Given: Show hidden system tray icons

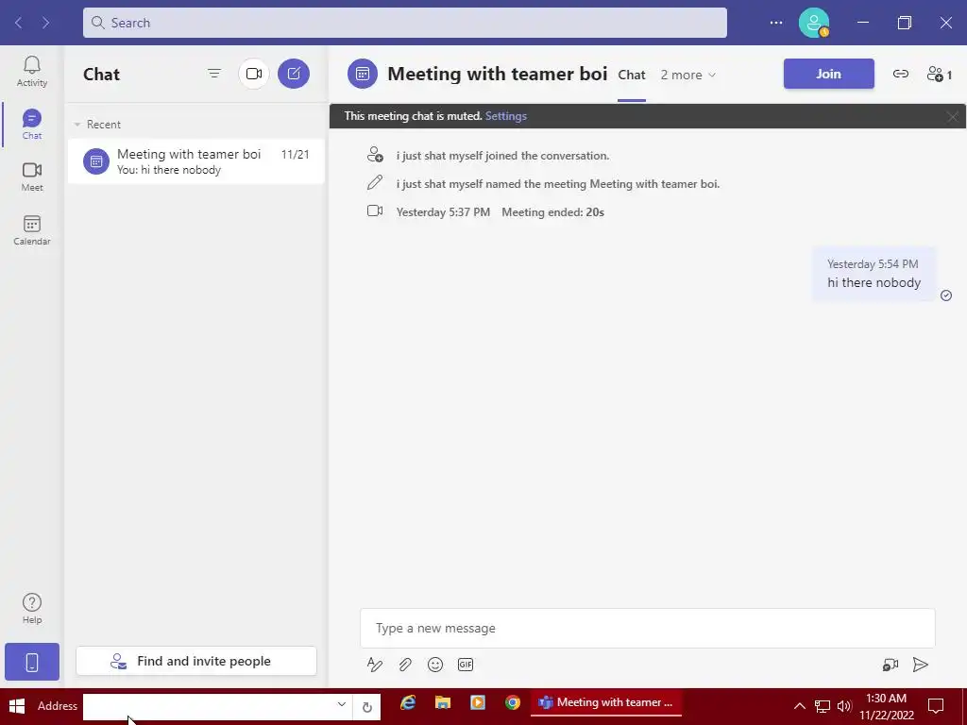Looking at the screenshot, I should [x=799, y=706].
